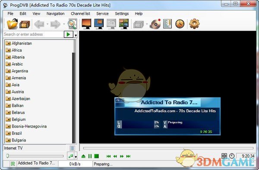Open dropdown arrow beside the back arrow

pyautogui.click(x=47, y=24)
